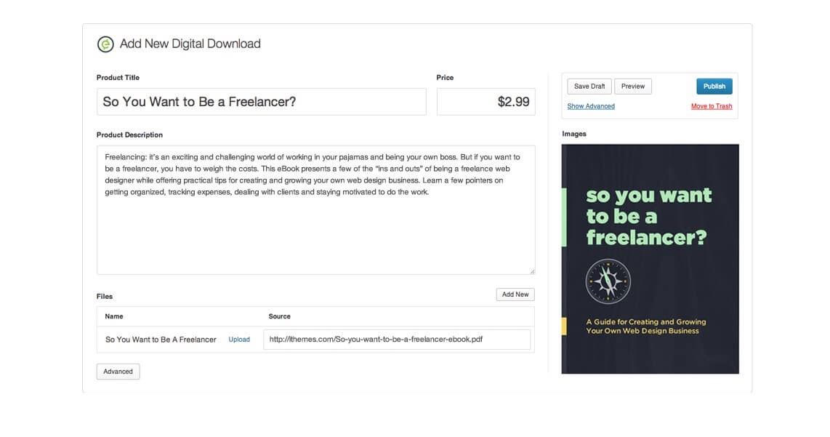This screenshot has height=437, width=830.
Task: Click the 'Source' column header in Files
Action: (280, 316)
